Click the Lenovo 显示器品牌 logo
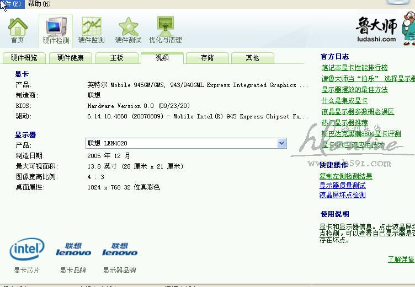Viewport: 415px width, 287px height. click(119, 250)
